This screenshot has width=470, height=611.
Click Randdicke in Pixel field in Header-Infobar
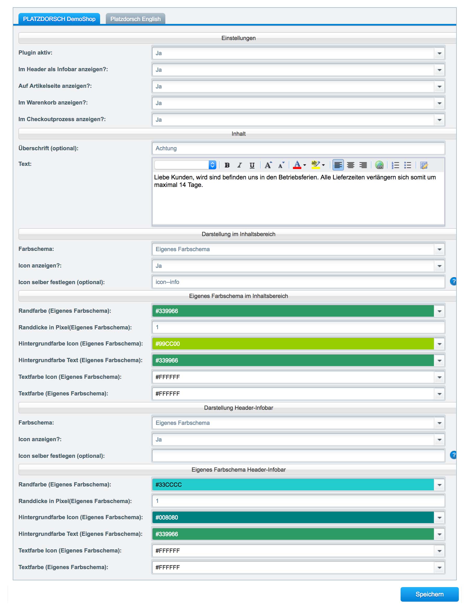point(298,501)
